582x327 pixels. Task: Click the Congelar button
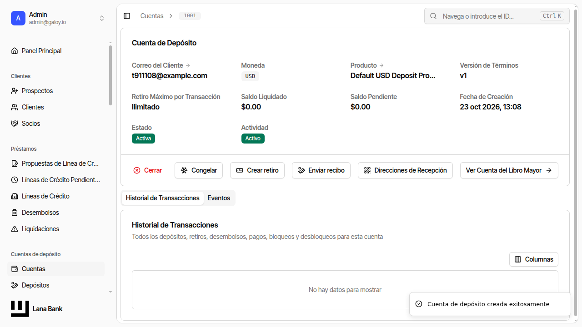pos(199,170)
